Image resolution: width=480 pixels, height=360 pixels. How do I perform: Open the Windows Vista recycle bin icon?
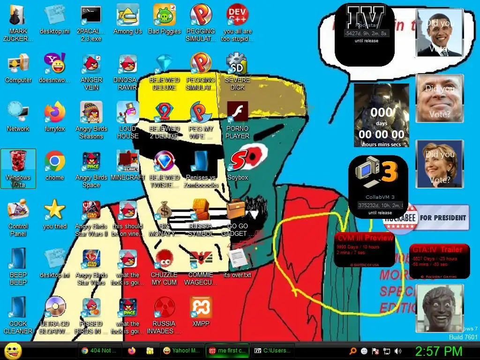18,169
